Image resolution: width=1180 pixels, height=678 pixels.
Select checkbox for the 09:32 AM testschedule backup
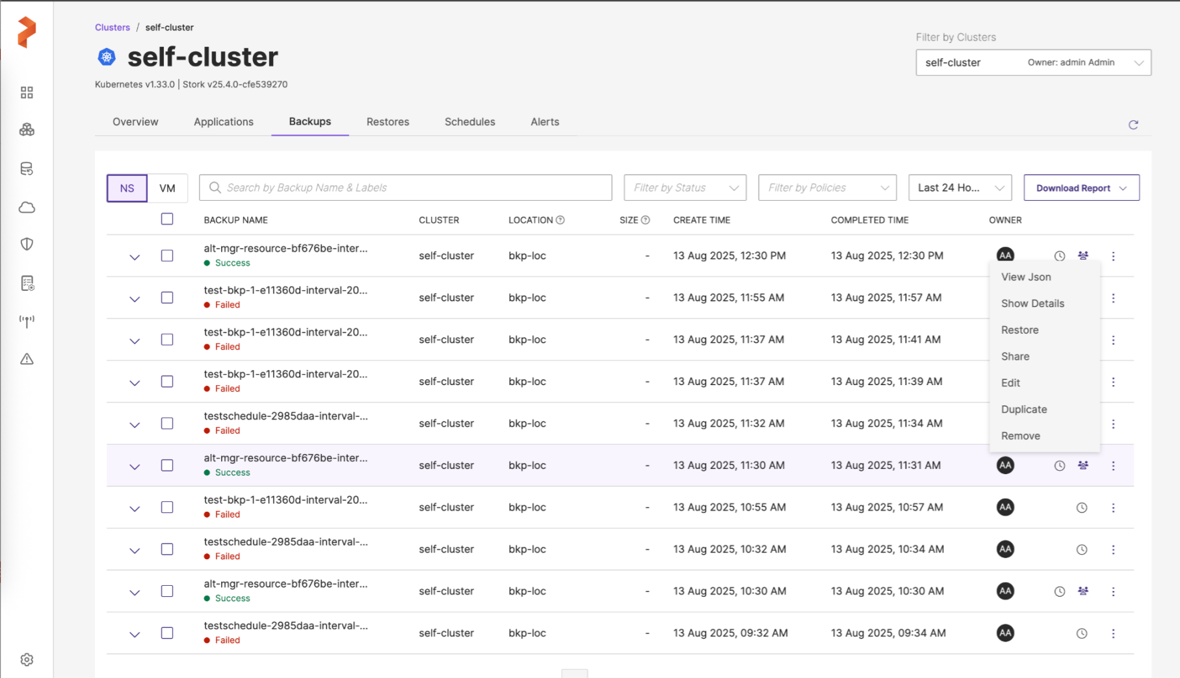[x=167, y=633]
